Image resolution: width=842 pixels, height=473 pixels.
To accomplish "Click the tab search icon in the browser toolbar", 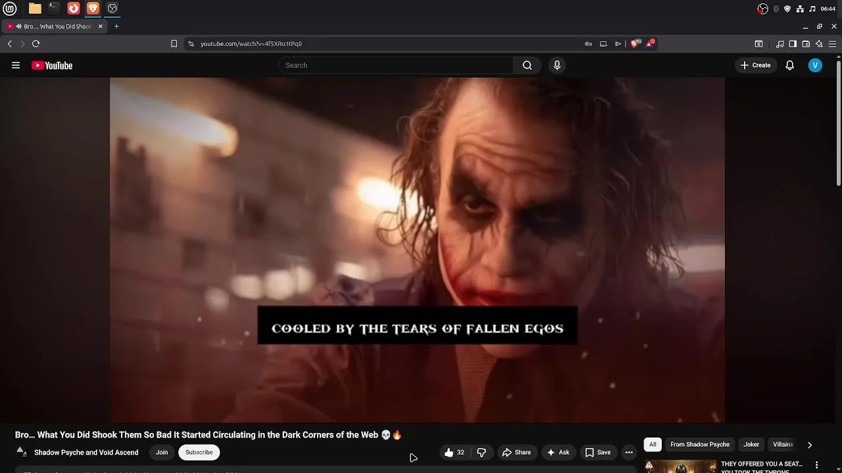I will pos(758,44).
